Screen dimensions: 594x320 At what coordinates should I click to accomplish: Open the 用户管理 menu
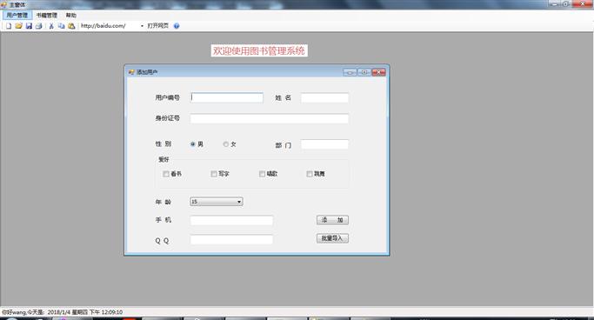click(17, 15)
